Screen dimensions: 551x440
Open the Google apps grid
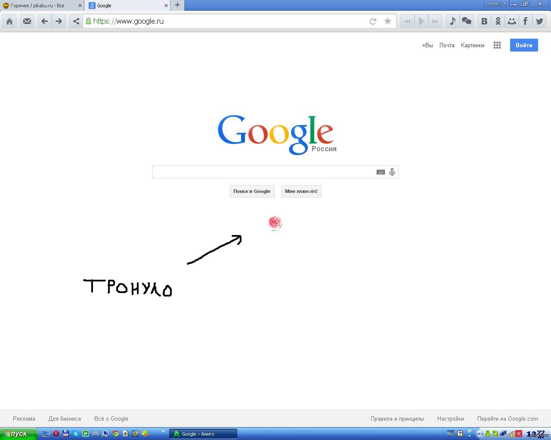click(497, 45)
